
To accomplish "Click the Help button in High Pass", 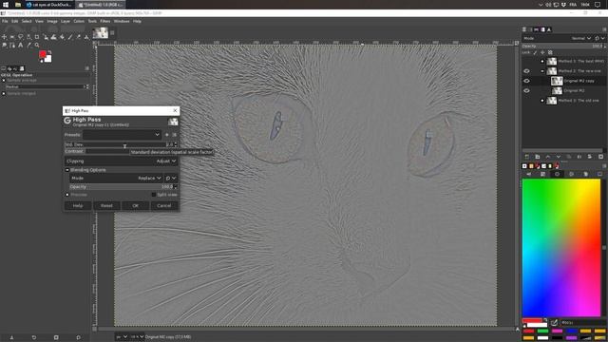I will [x=78, y=205].
